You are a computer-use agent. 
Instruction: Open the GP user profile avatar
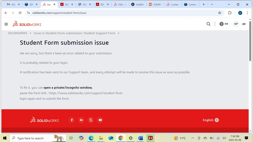tap(236, 24)
